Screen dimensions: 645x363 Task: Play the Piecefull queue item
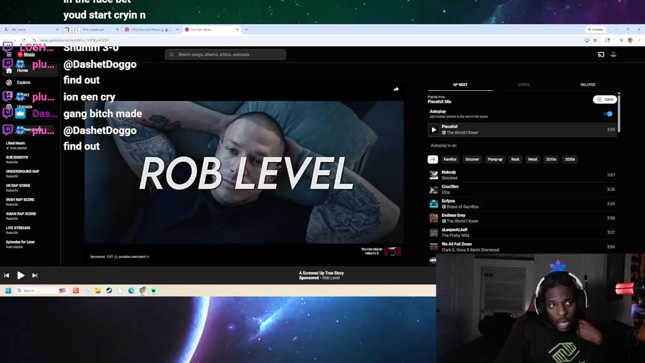click(x=433, y=130)
